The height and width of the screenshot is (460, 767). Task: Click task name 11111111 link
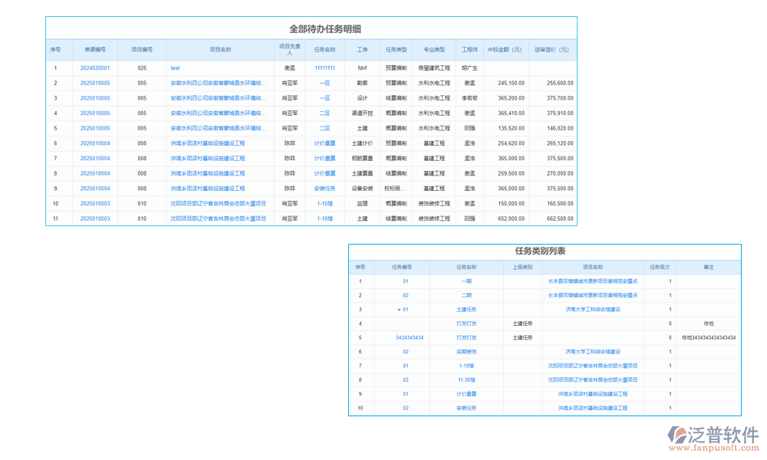pyautogui.click(x=324, y=68)
